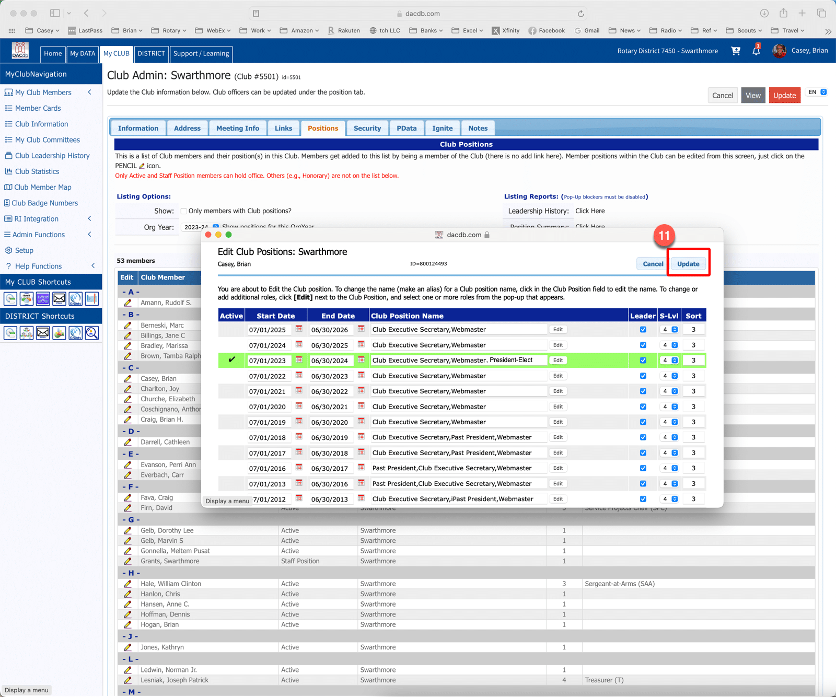Expand RI Integration submenu

pos(90,219)
